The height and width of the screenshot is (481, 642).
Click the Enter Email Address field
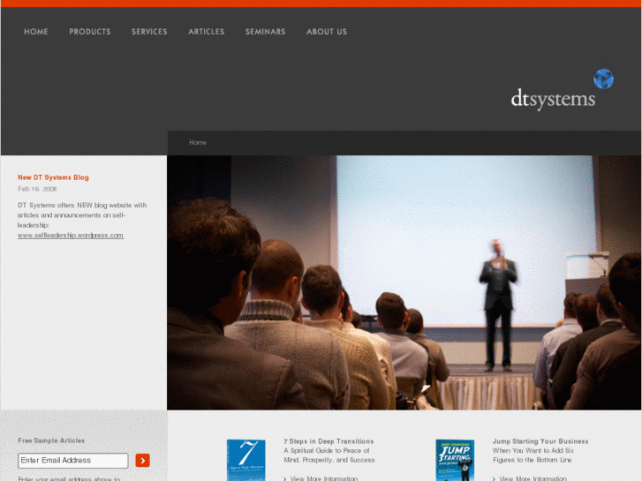(73, 461)
